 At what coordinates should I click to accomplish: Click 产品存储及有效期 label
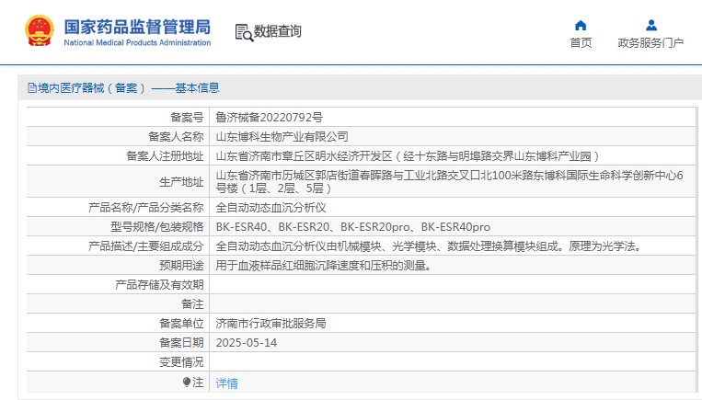[159, 284]
